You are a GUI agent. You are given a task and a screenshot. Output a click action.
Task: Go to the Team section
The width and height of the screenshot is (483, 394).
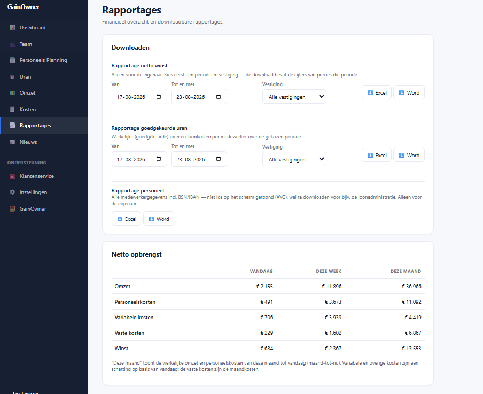pyautogui.click(x=44, y=44)
